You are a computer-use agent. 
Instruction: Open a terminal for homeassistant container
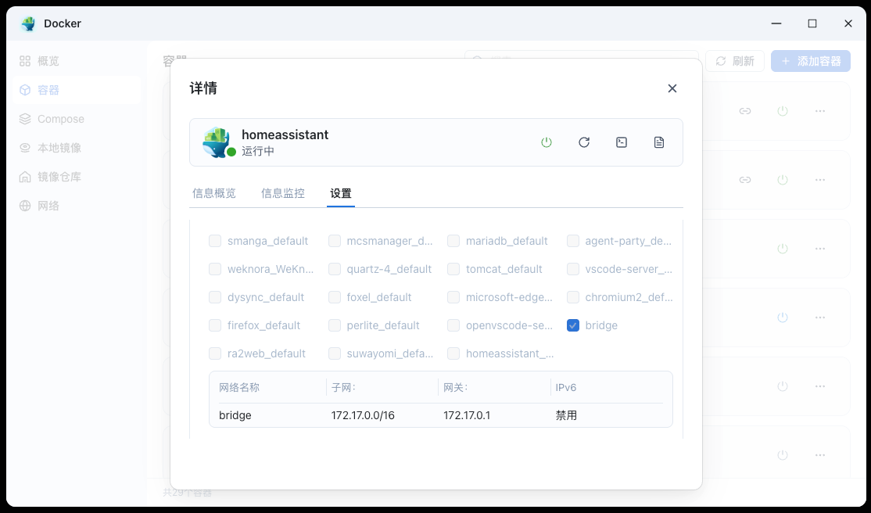[x=622, y=142]
